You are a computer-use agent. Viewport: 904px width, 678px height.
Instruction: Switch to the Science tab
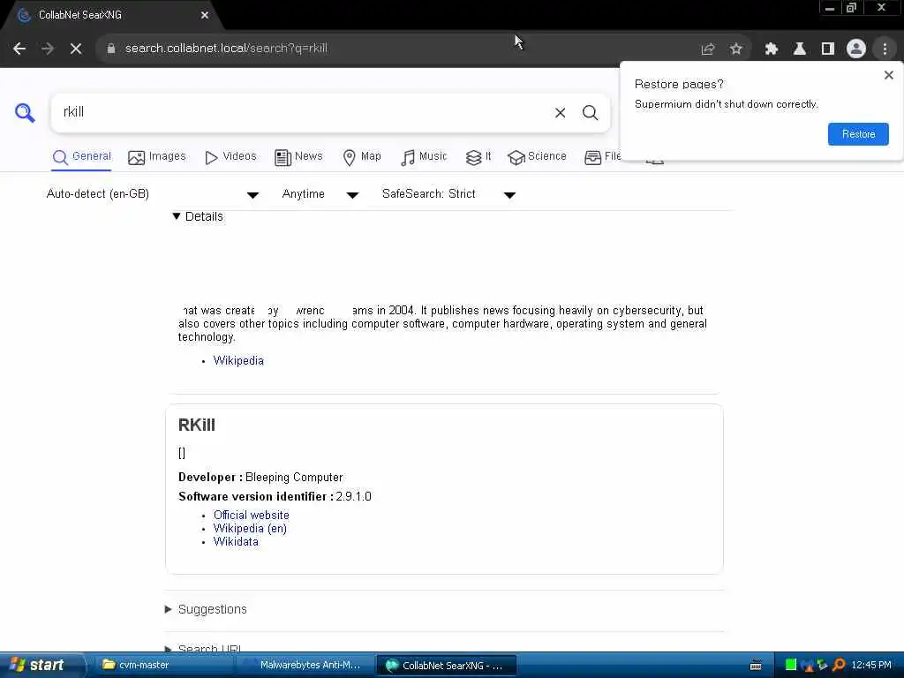click(537, 157)
